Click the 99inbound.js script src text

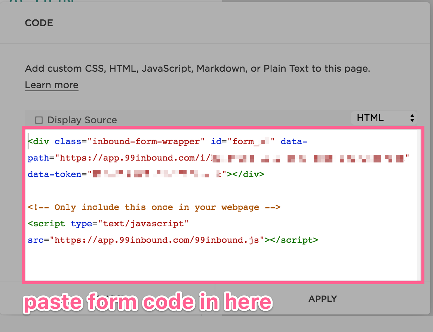(157, 240)
